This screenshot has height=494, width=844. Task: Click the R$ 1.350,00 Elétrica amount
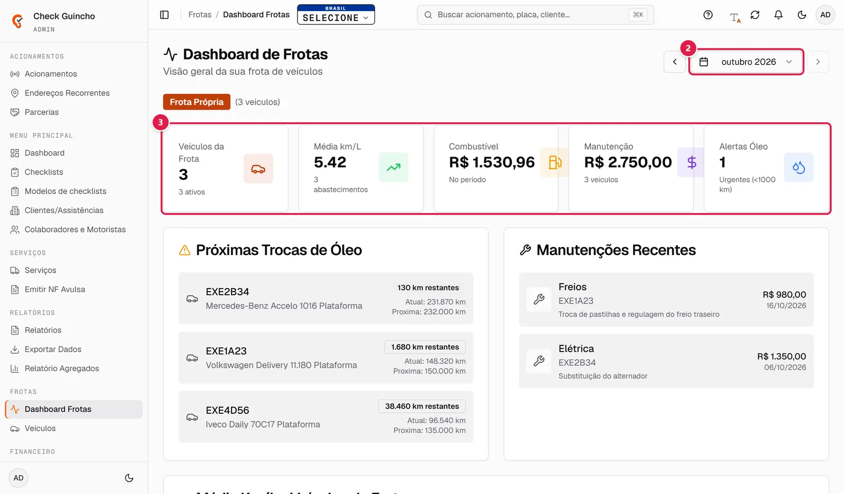[x=782, y=356]
